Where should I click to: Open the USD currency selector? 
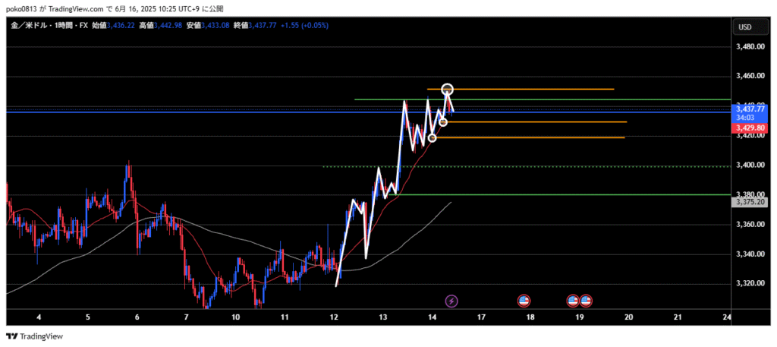coord(744,27)
